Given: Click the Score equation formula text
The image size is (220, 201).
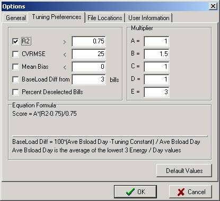Looking at the screenshot, I should point(45,114).
